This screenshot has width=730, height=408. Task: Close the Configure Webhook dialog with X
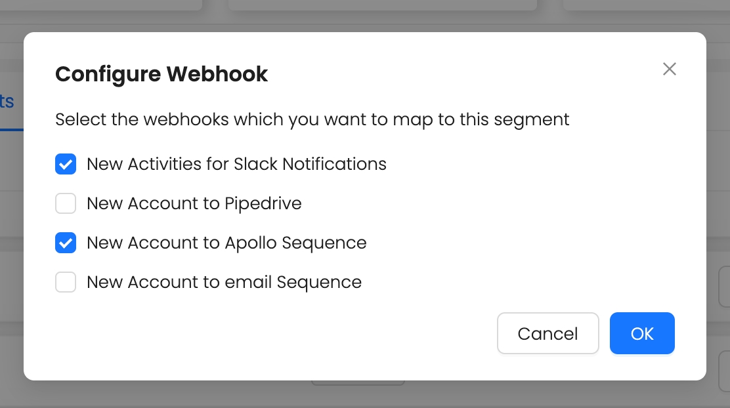669,69
